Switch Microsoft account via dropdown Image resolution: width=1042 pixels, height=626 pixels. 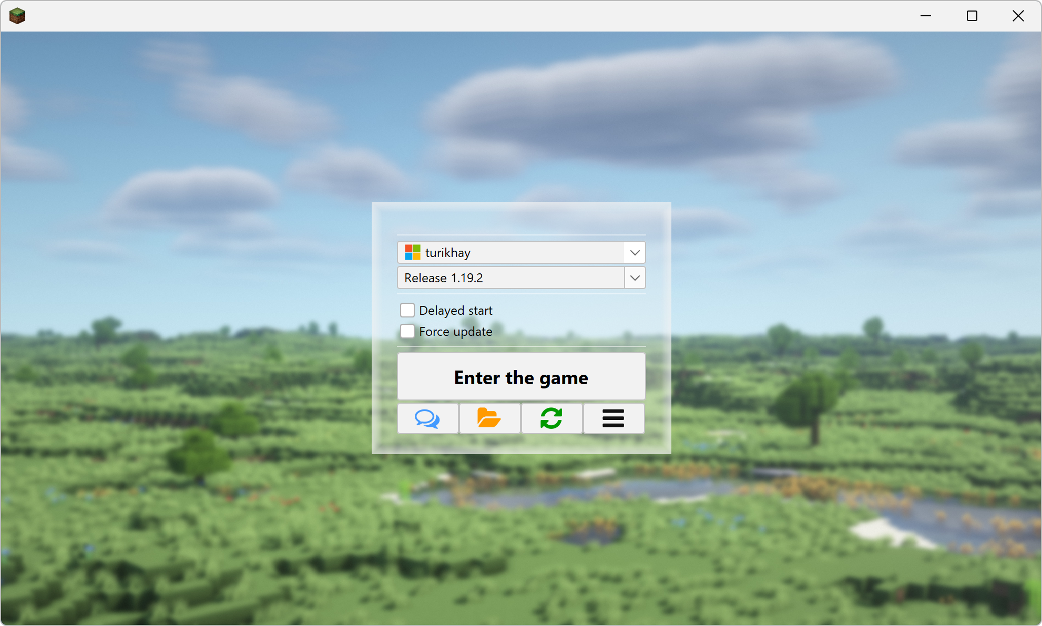click(x=634, y=252)
